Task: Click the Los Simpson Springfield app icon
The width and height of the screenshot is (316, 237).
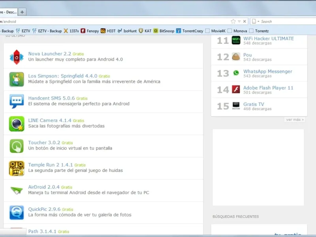Action: tap(17, 79)
